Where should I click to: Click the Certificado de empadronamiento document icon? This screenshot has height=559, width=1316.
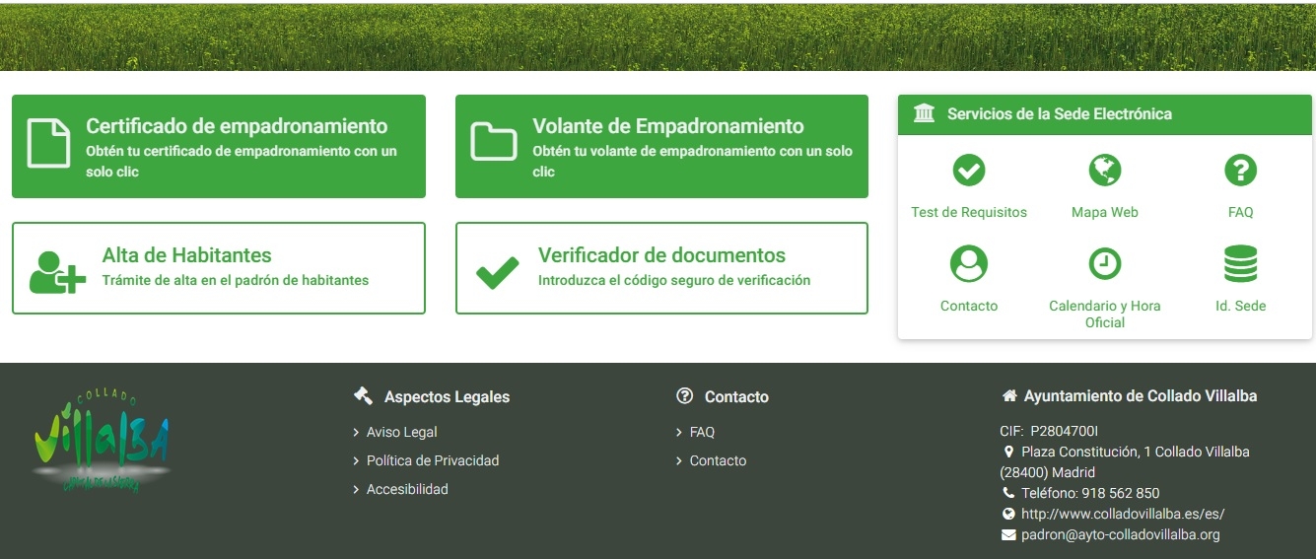coord(48,144)
